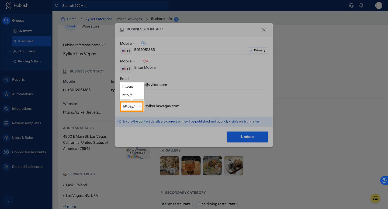
Task: Click the info icon beside Publish reference name
Action: coord(104,45)
